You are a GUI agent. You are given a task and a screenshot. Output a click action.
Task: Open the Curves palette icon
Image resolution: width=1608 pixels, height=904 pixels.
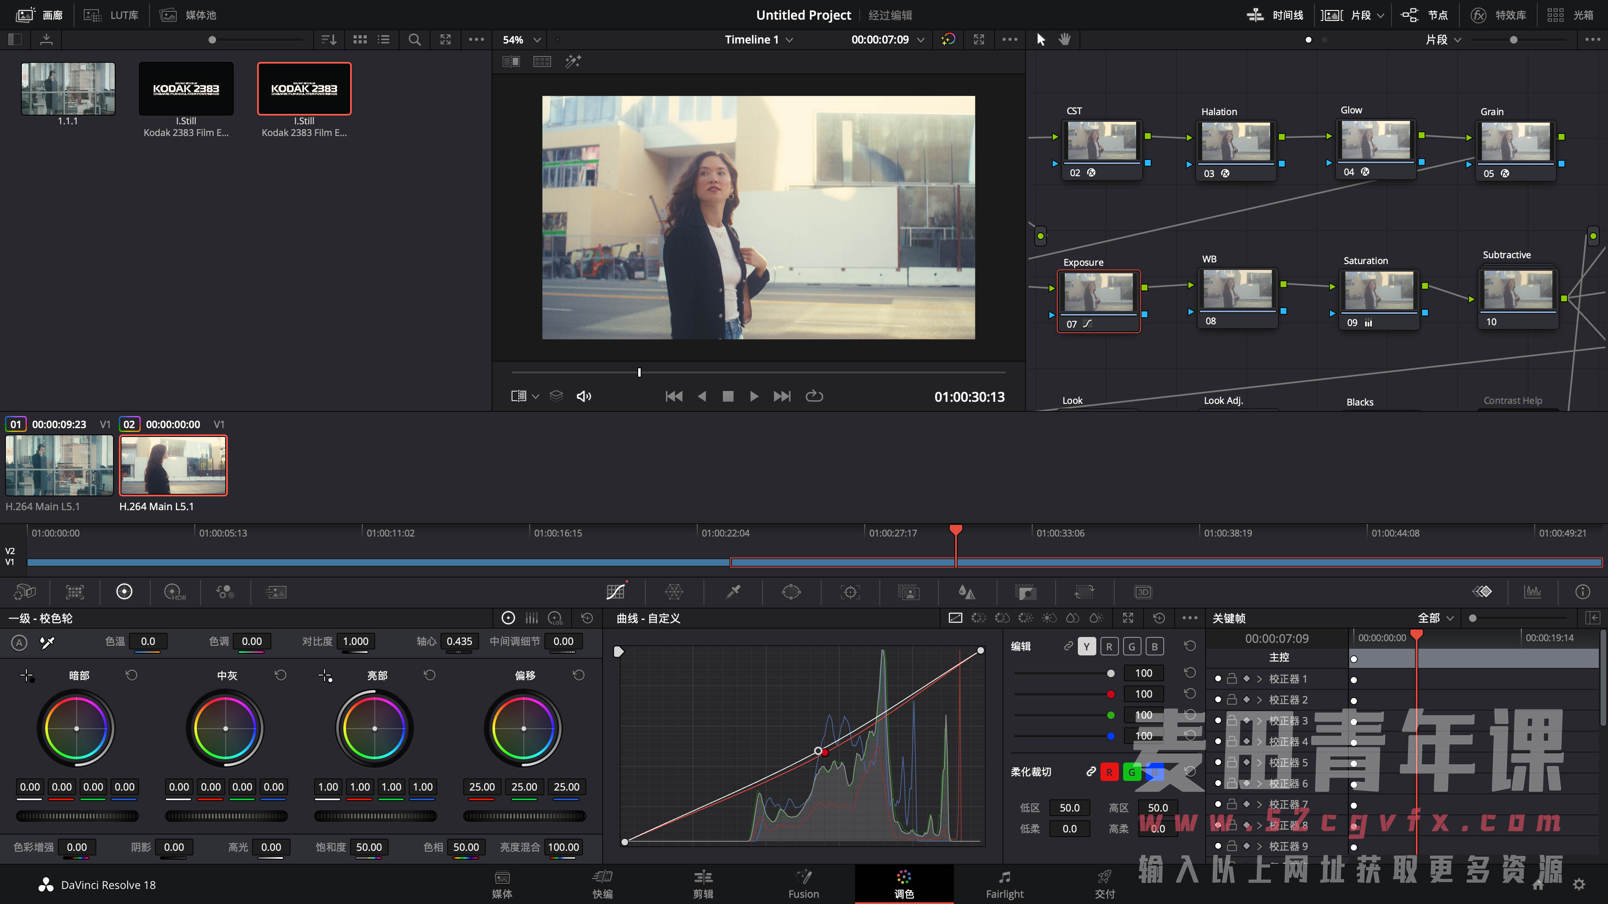615,591
